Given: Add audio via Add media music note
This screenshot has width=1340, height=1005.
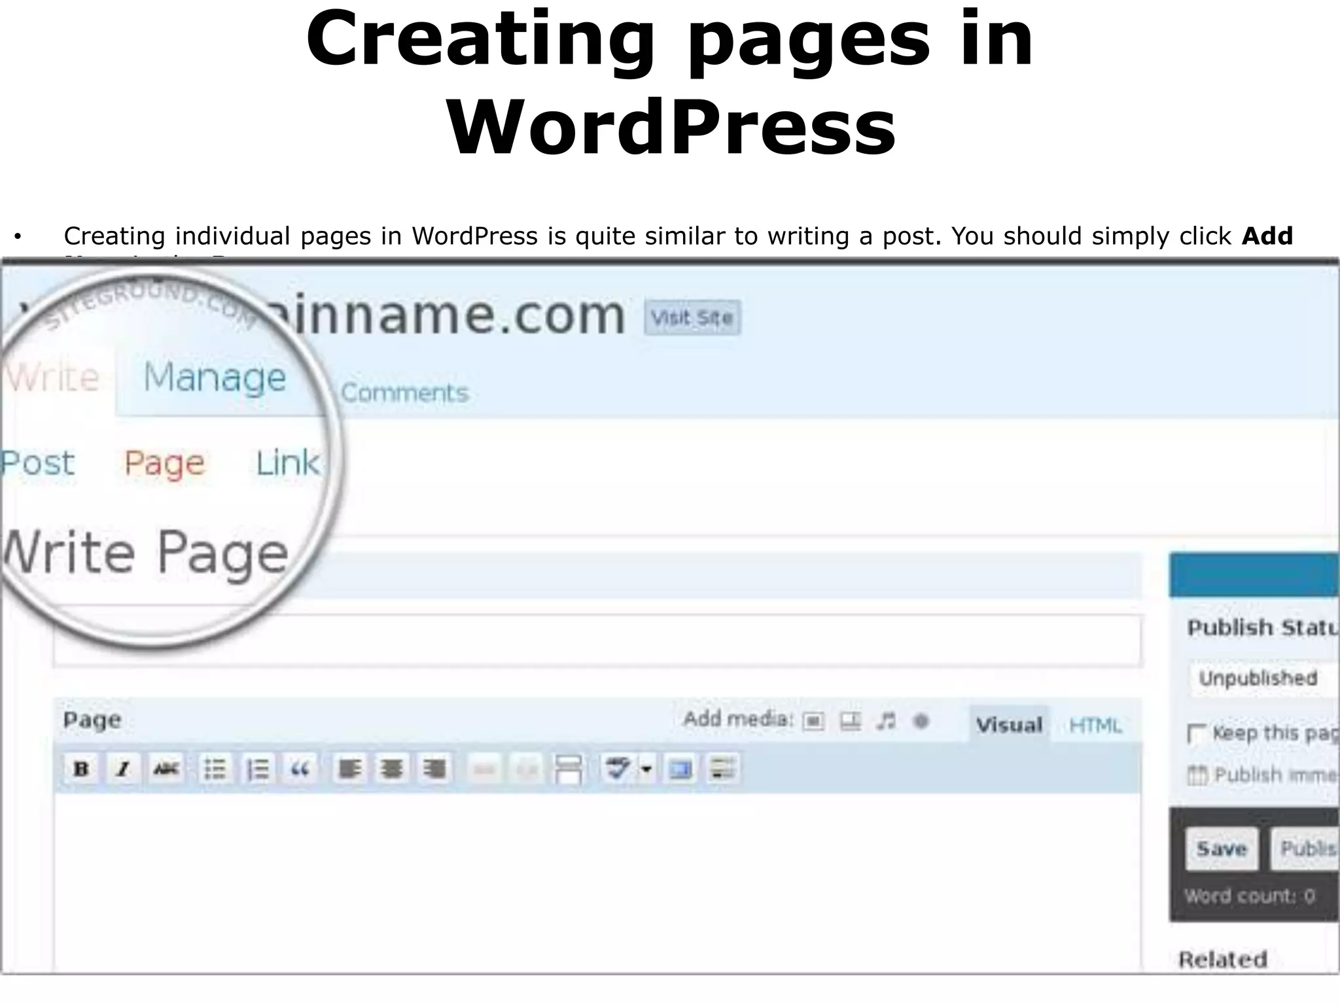Looking at the screenshot, I should pos(886,721).
